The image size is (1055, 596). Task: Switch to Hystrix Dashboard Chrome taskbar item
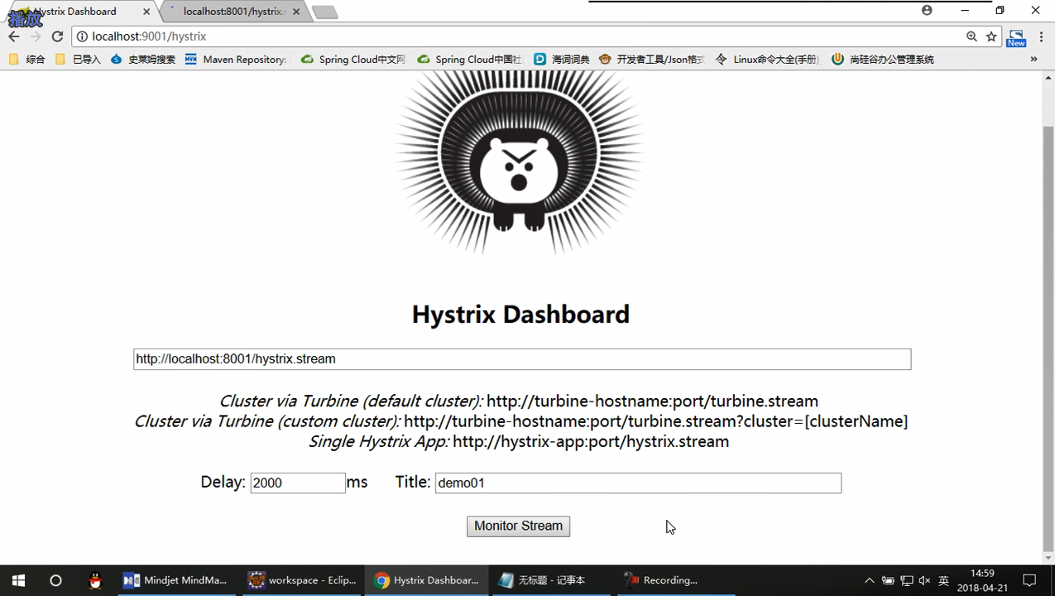(x=426, y=580)
